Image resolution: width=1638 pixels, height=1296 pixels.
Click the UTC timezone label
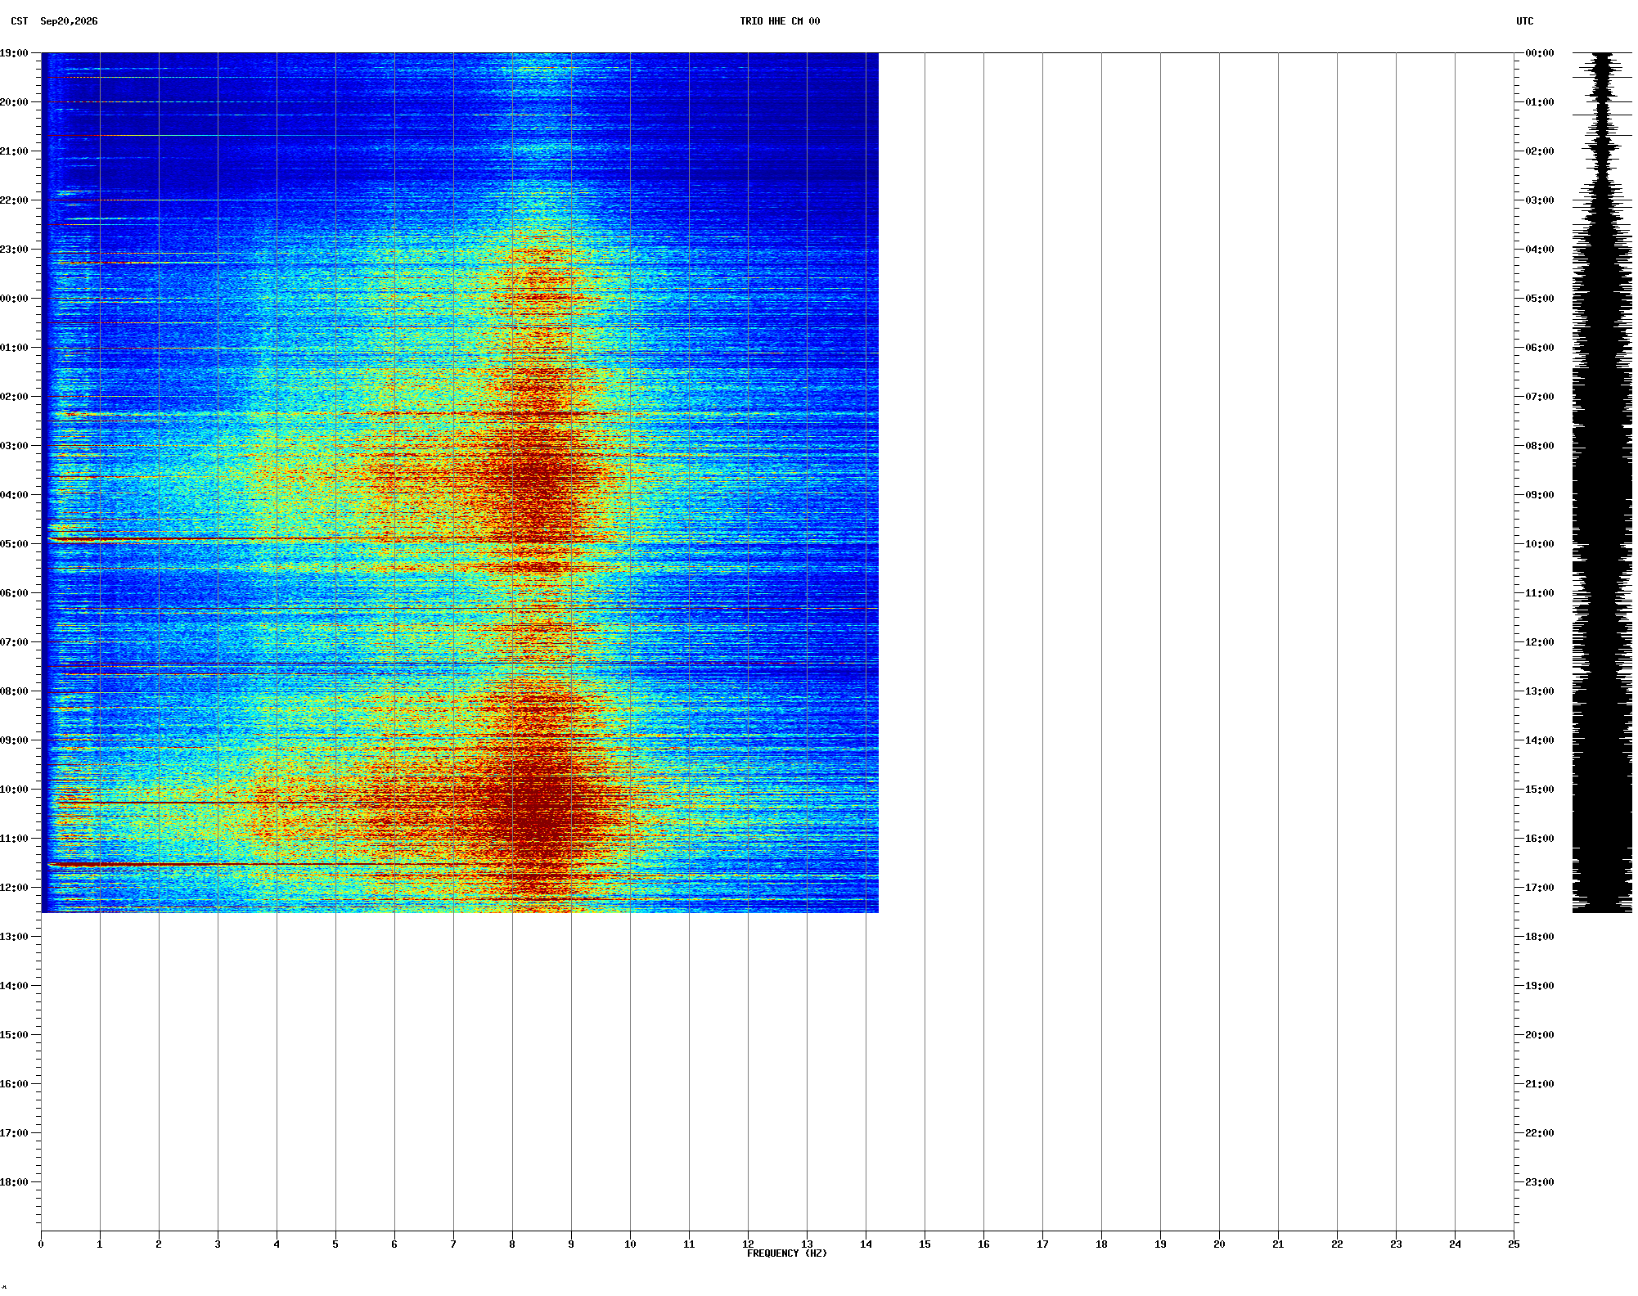[1524, 21]
